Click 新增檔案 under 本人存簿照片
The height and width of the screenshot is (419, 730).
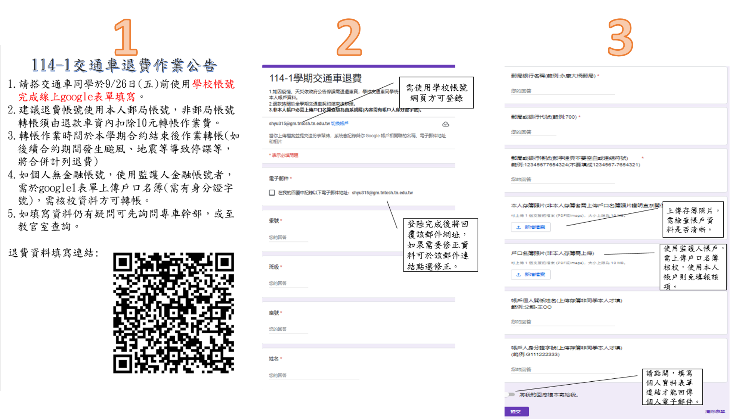pos(531,227)
